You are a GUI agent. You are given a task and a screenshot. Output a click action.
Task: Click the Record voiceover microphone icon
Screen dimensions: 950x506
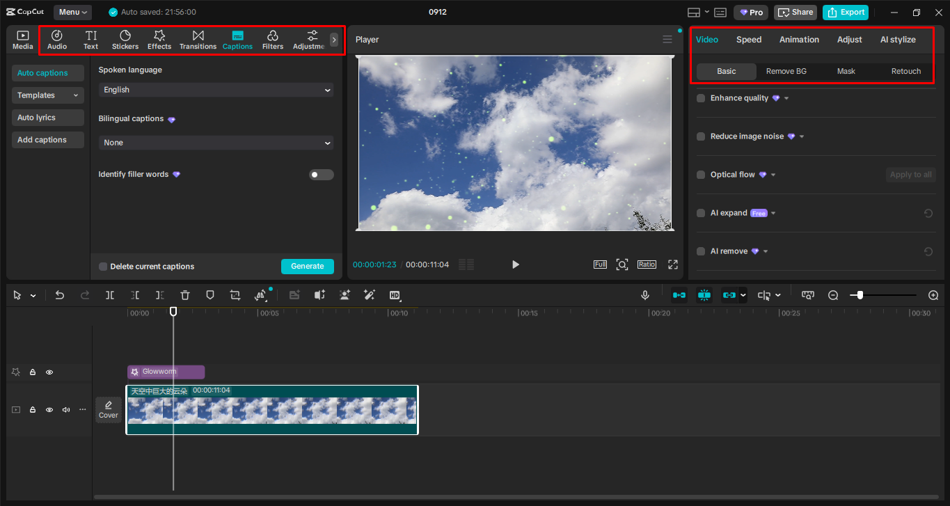tap(644, 295)
